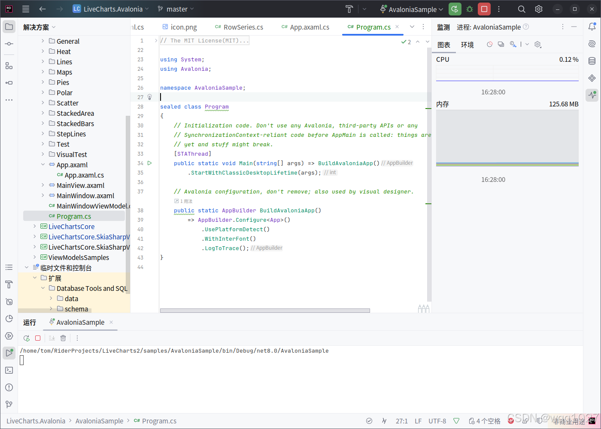
Task: Open the Problems tool window
Action: (9, 387)
